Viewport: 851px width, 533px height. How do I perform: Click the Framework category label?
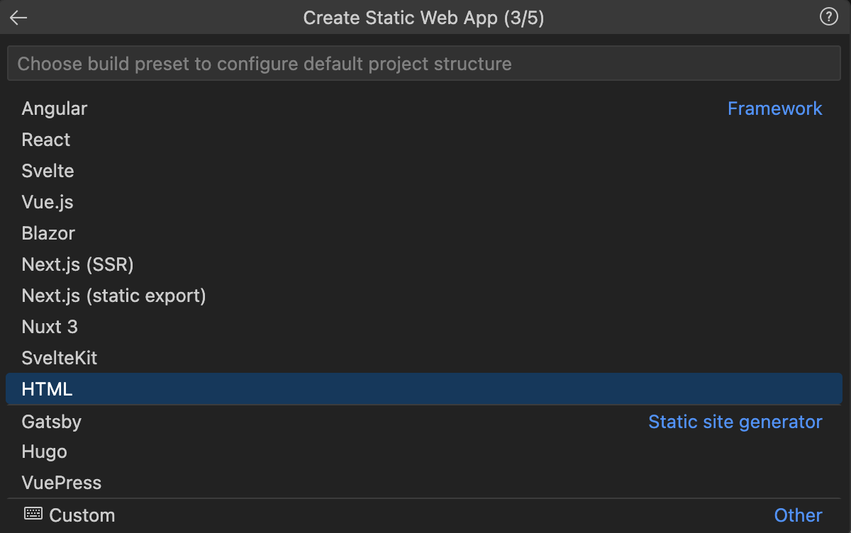(x=775, y=108)
